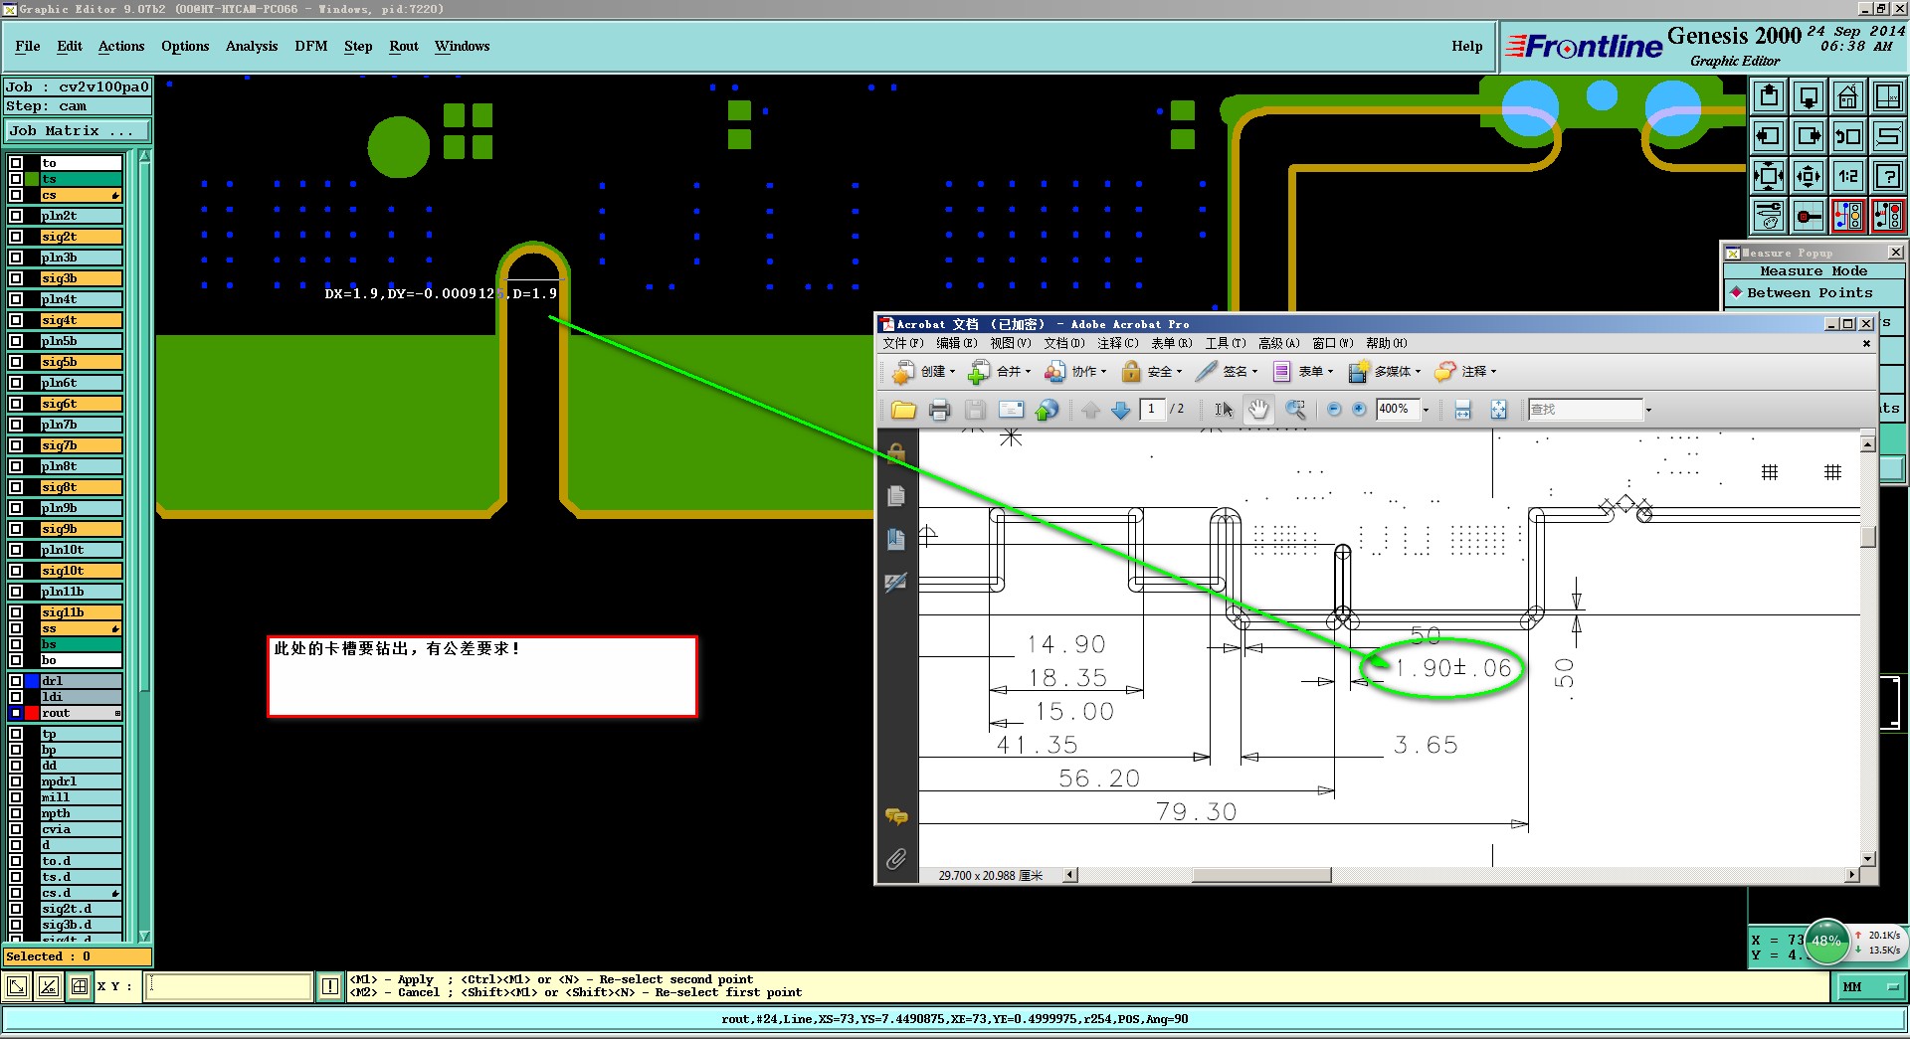Toggle visibility box of layer pln2t
Viewport: 1910px width, 1039px height.
16,216
